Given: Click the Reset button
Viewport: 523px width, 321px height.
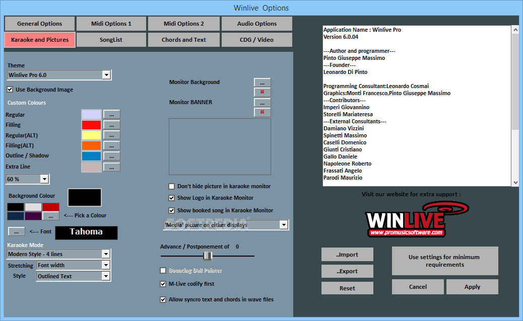Looking at the screenshot, I should point(347,288).
